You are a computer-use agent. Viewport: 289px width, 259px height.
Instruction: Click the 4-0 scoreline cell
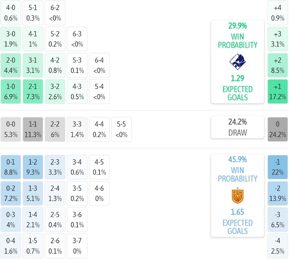click(x=11, y=13)
